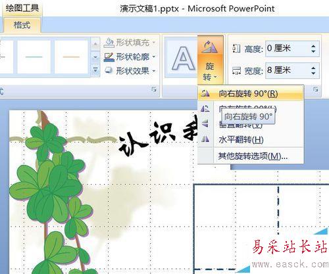Click the 高度 height input field
Image resolution: width=329 pixels, height=274 pixels.
point(287,49)
